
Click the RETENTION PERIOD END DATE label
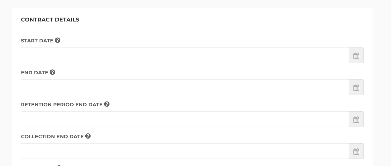pos(62,104)
